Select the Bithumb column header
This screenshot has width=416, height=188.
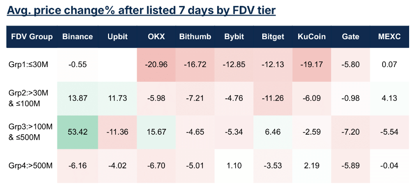point(195,37)
